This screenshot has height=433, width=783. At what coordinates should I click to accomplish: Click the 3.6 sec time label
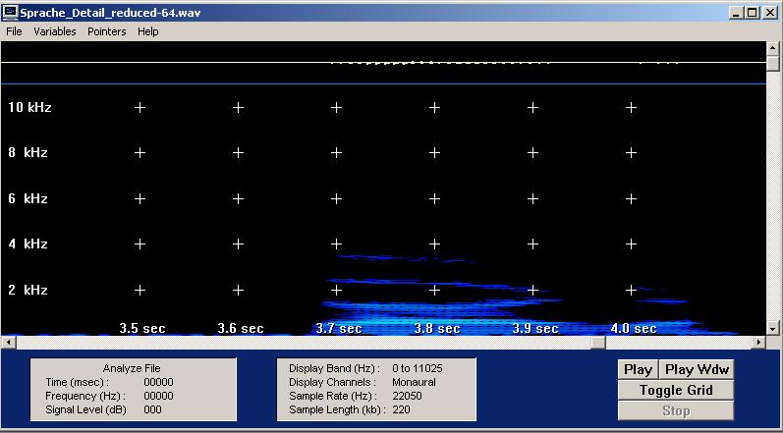(x=241, y=328)
